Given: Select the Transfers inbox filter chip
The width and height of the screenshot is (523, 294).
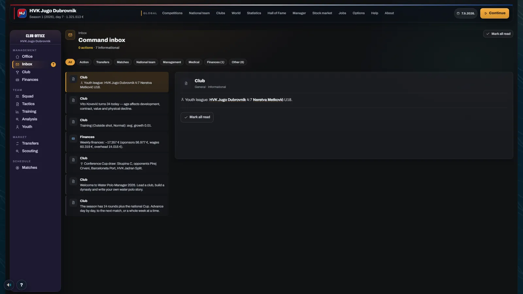Looking at the screenshot, I should click(103, 62).
